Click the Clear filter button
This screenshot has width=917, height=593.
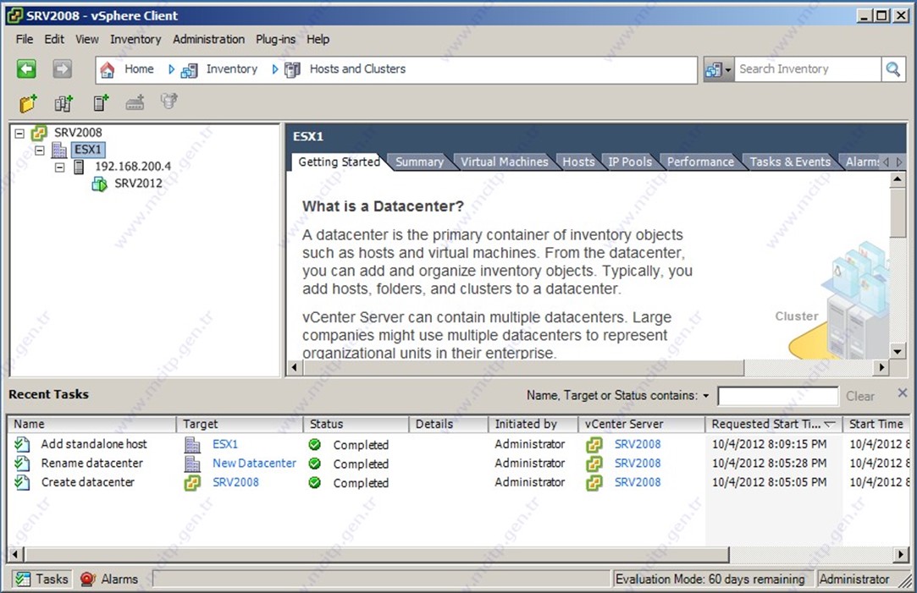click(x=860, y=396)
